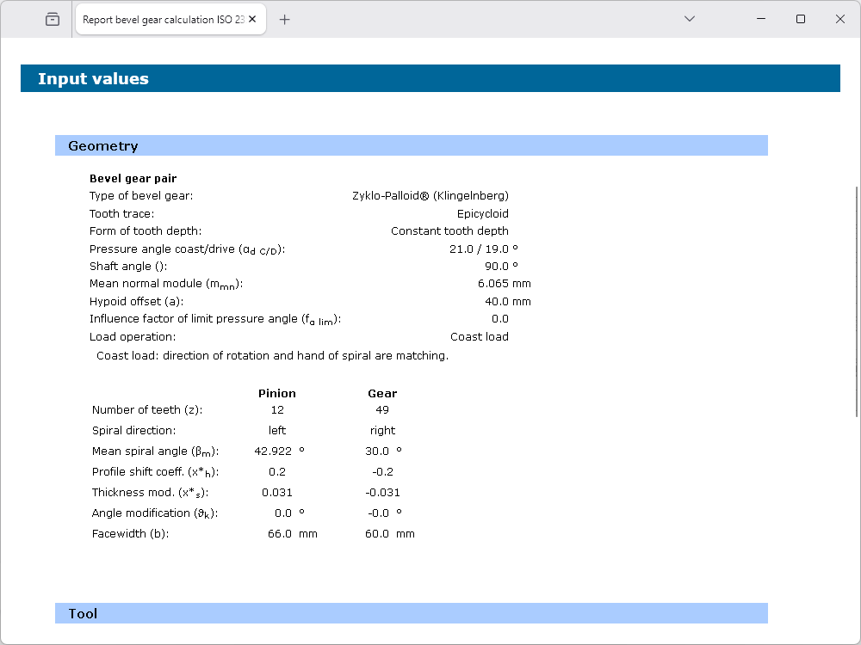Click the mean normal module value 6.065 mm
This screenshot has width=861, height=645.
tap(504, 284)
